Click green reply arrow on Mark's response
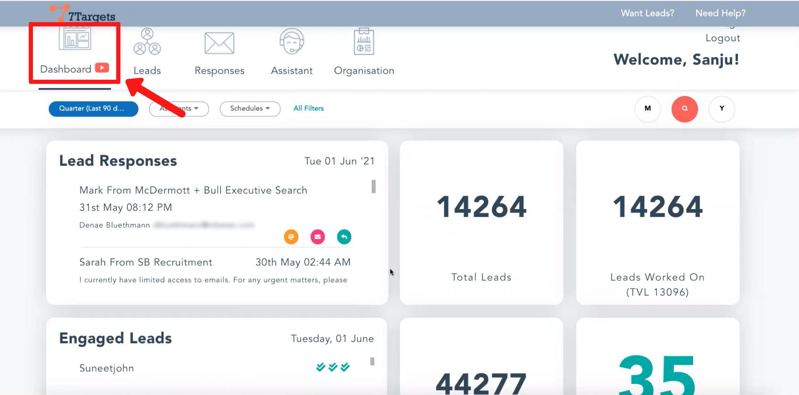Viewport: 799px width, 395px height. (x=344, y=237)
